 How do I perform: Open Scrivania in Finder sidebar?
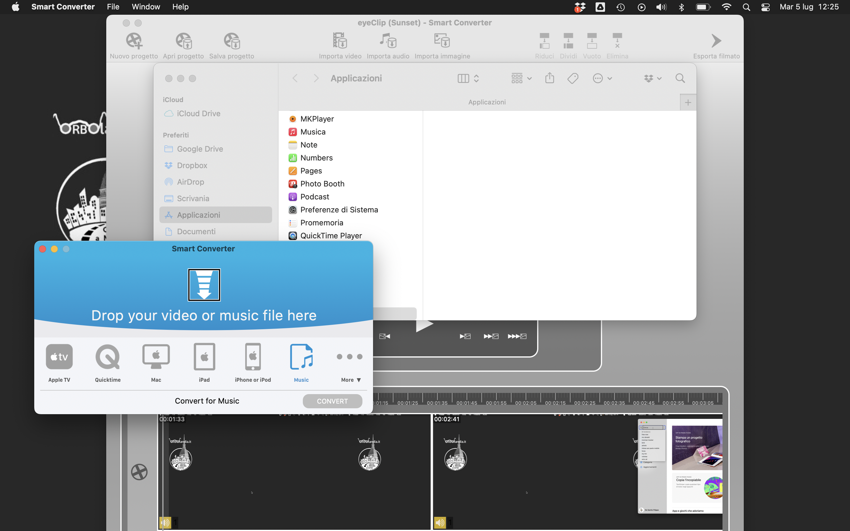(x=215, y=199)
